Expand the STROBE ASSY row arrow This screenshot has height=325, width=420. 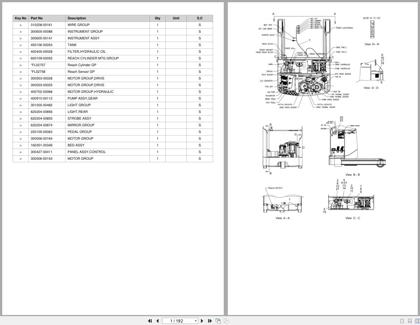tap(20, 119)
